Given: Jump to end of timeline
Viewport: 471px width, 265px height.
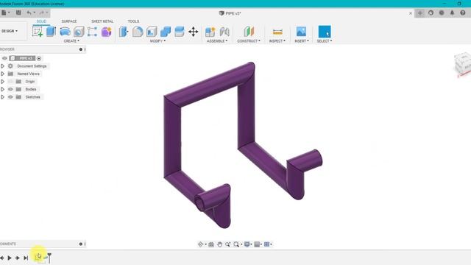Looking at the screenshot, I should click(26, 258).
